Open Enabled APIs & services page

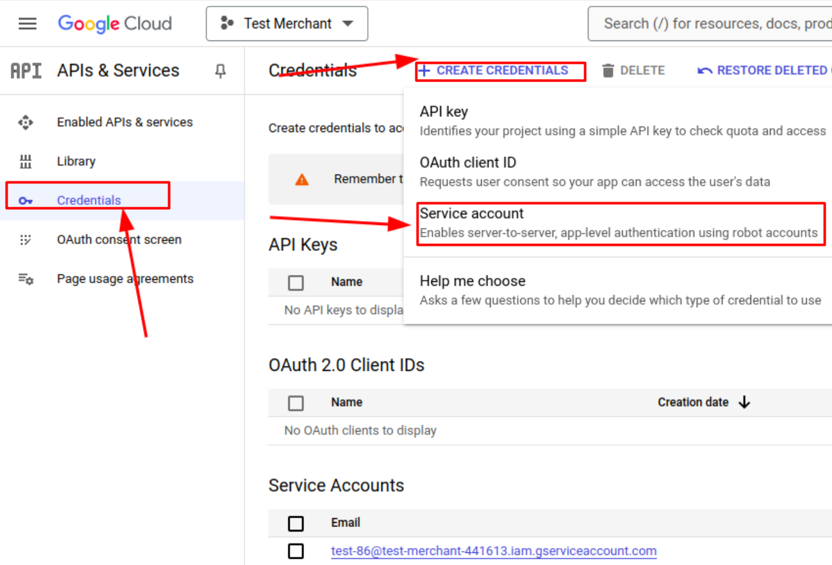tap(125, 122)
